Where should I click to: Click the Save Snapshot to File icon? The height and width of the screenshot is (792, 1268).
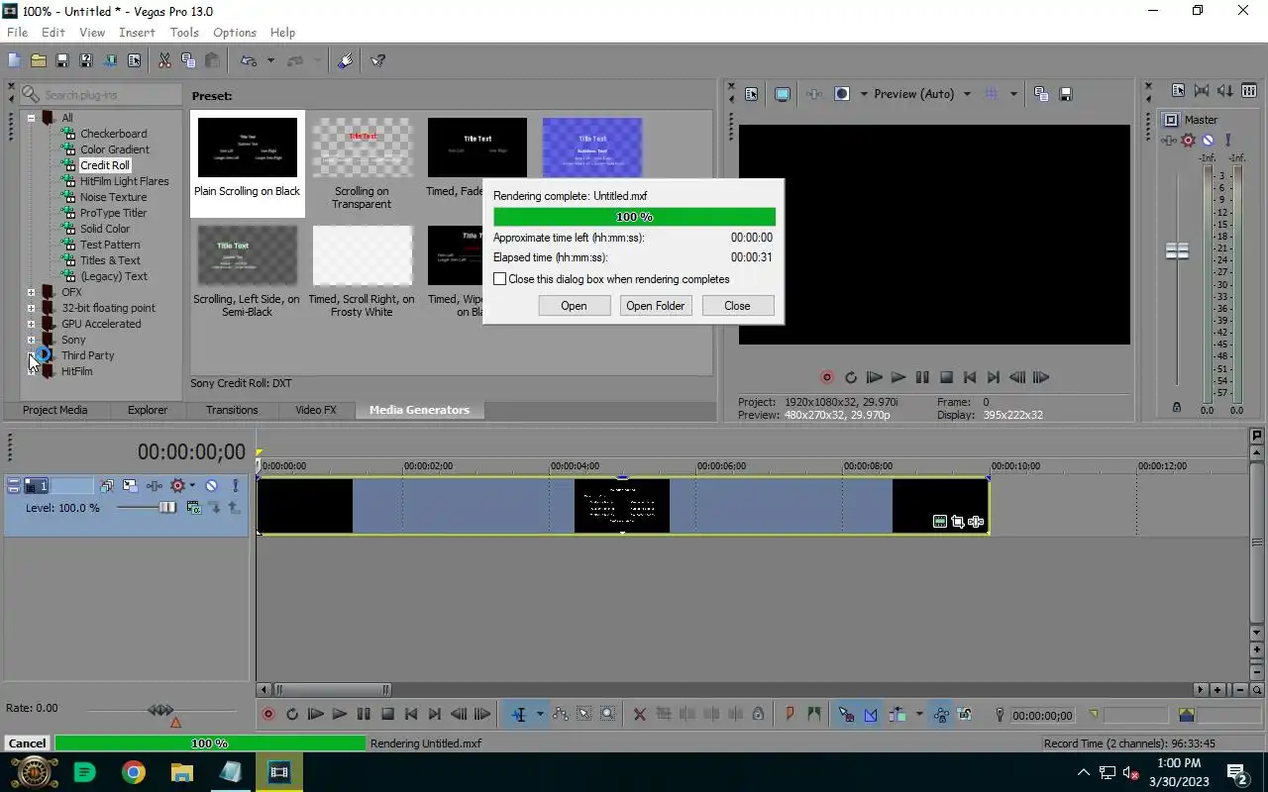click(1066, 94)
